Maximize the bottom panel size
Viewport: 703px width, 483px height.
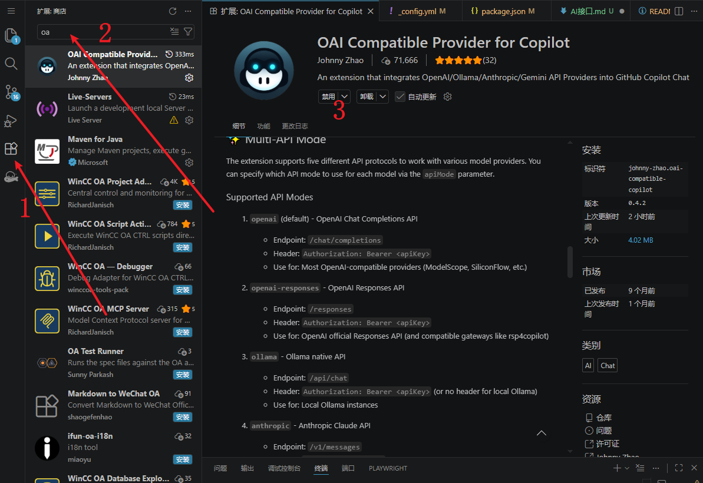coord(679,468)
